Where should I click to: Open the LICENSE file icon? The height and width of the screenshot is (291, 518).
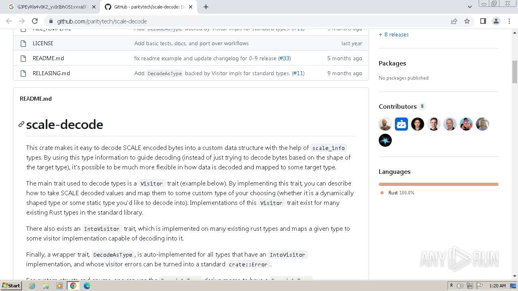pos(23,43)
